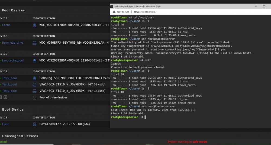
Task: Click the flash icon beside DataTraveler_2.0
Action: pos(35,124)
